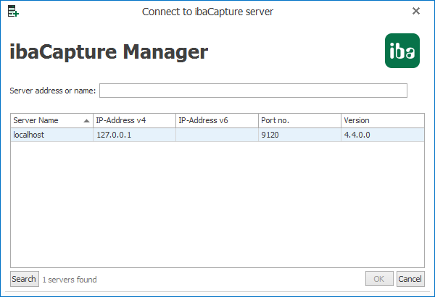Click the Version column header
Viewport: 435px width, 297px height.
point(382,120)
